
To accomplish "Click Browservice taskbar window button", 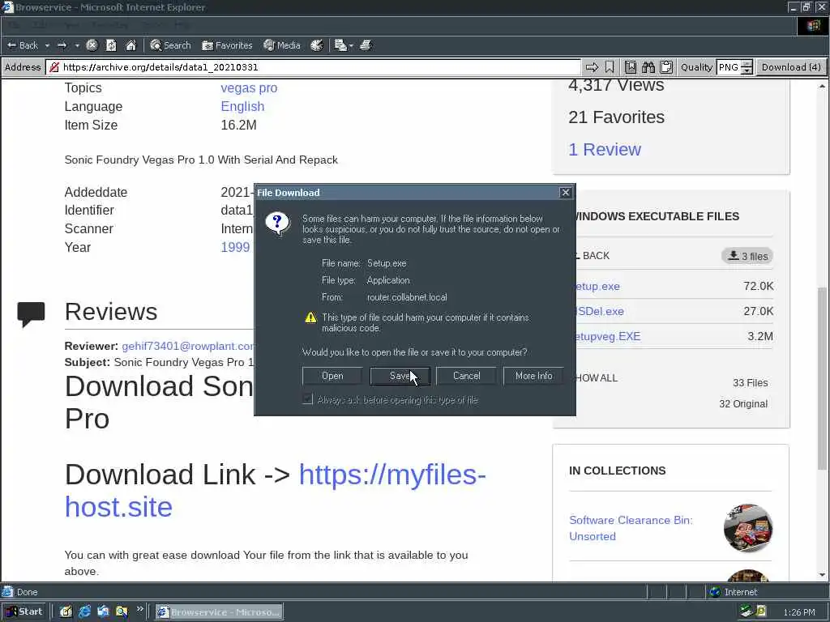I will tap(219, 612).
